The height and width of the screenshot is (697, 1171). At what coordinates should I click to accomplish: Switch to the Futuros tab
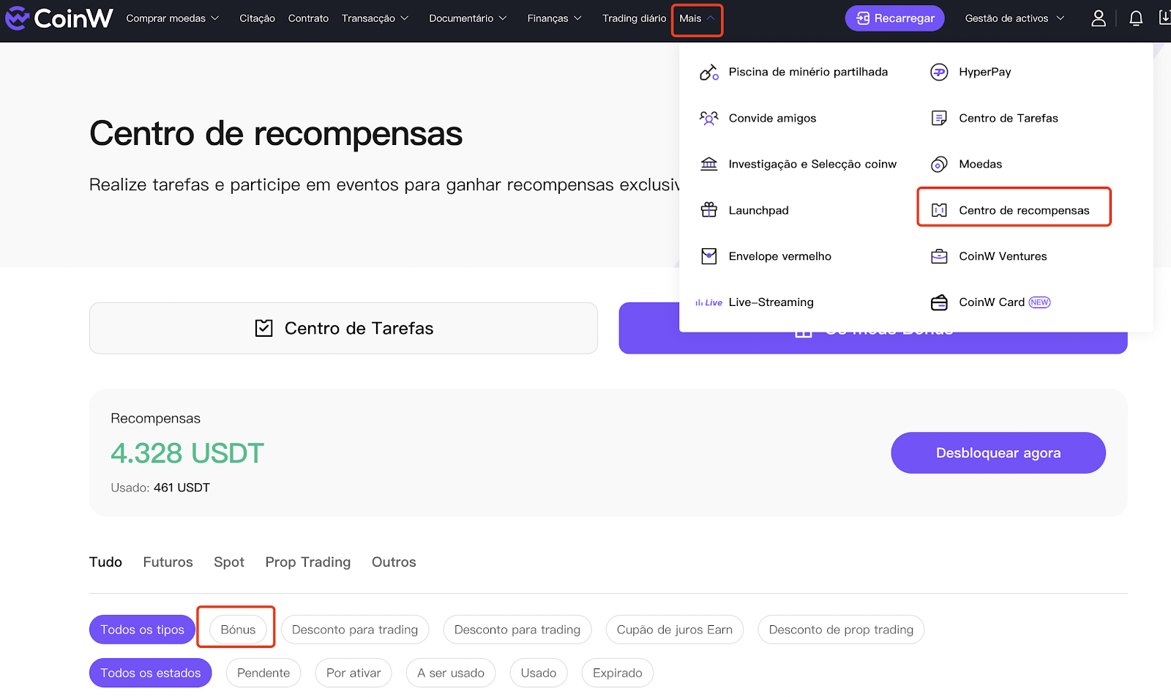(168, 562)
